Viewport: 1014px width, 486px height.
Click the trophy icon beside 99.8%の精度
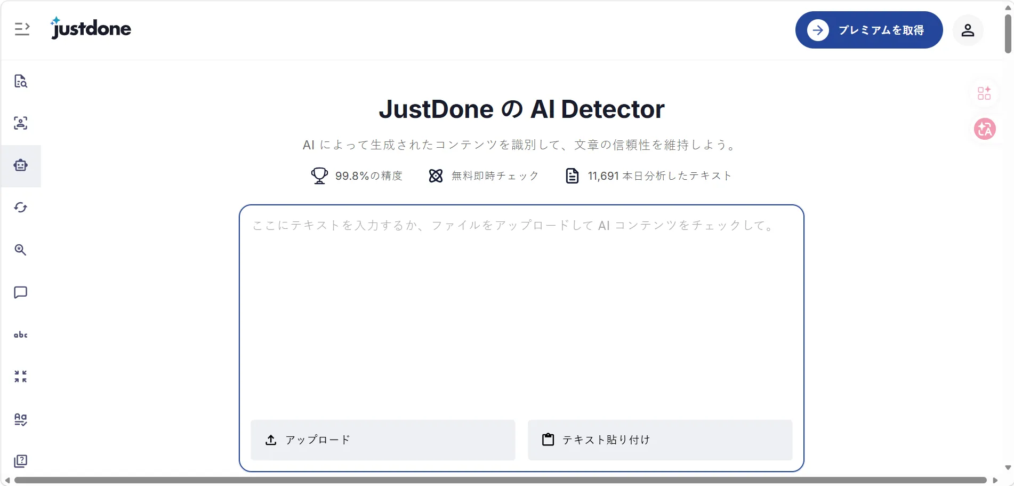point(319,176)
